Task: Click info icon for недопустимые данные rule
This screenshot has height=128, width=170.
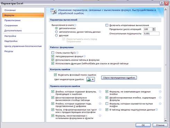Action: pyautogui.click(x=156, y=110)
